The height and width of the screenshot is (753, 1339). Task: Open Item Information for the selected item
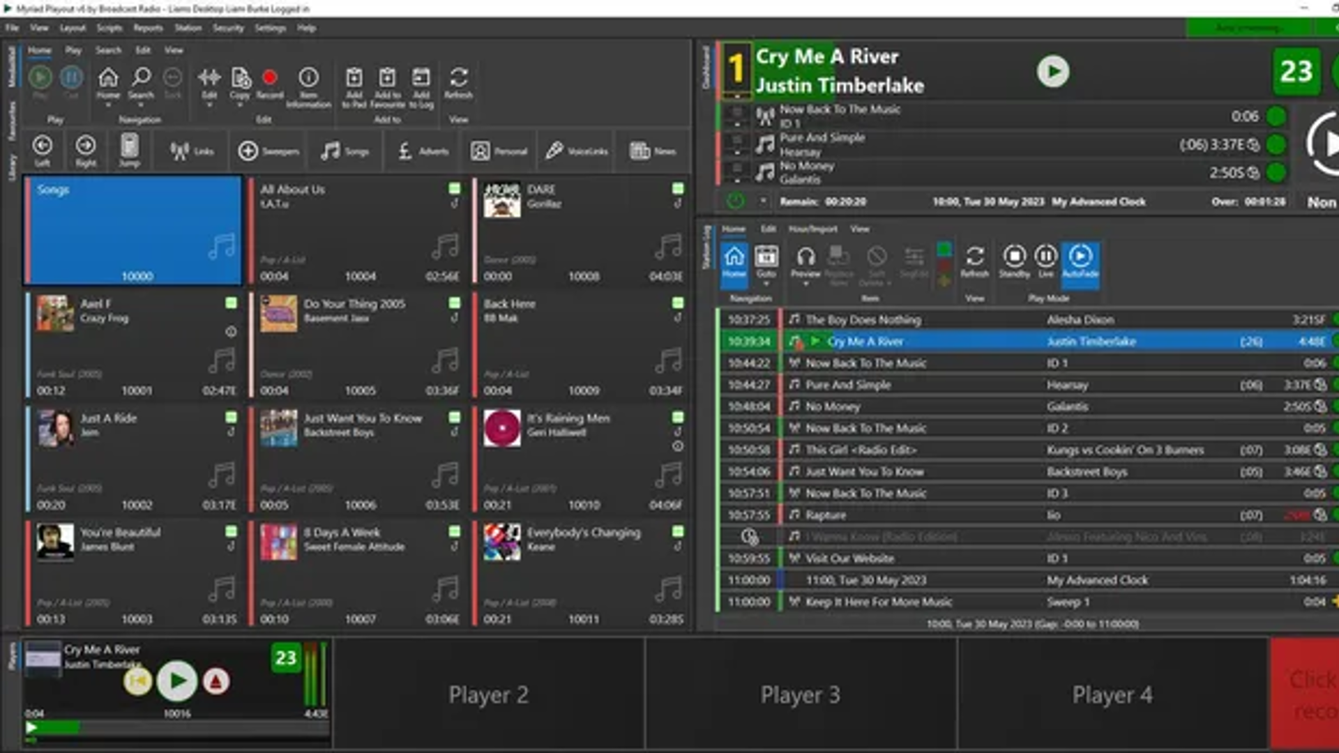(x=308, y=87)
